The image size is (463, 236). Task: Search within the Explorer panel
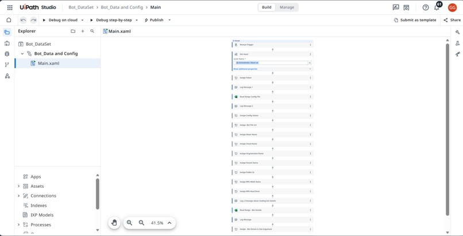[92, 31]
